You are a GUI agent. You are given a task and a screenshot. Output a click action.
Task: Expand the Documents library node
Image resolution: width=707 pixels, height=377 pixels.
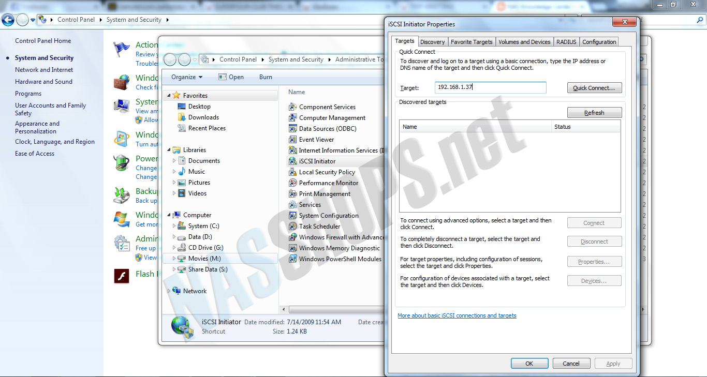(174, 161)
